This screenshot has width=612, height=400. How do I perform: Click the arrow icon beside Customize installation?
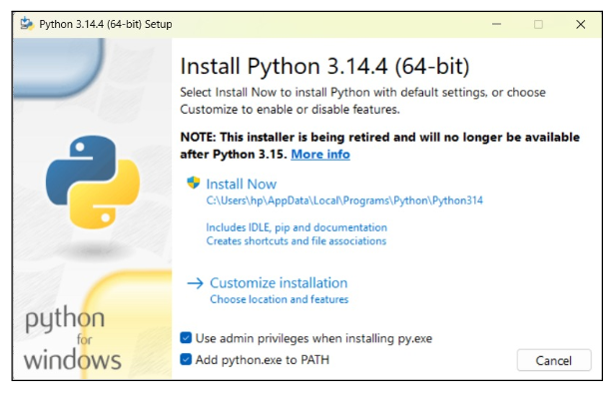[194, 283]
